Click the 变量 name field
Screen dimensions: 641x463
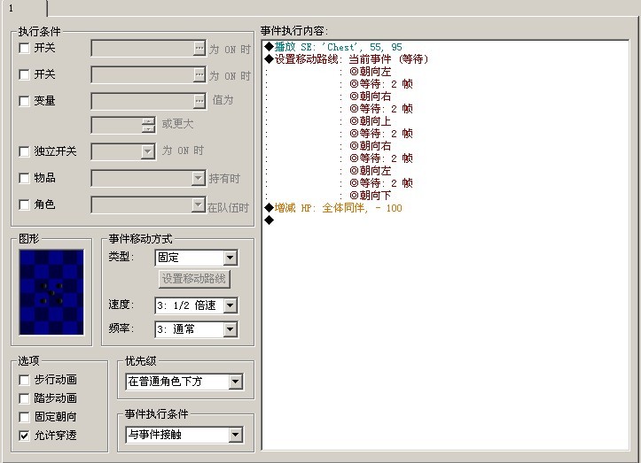coord(142,101)
